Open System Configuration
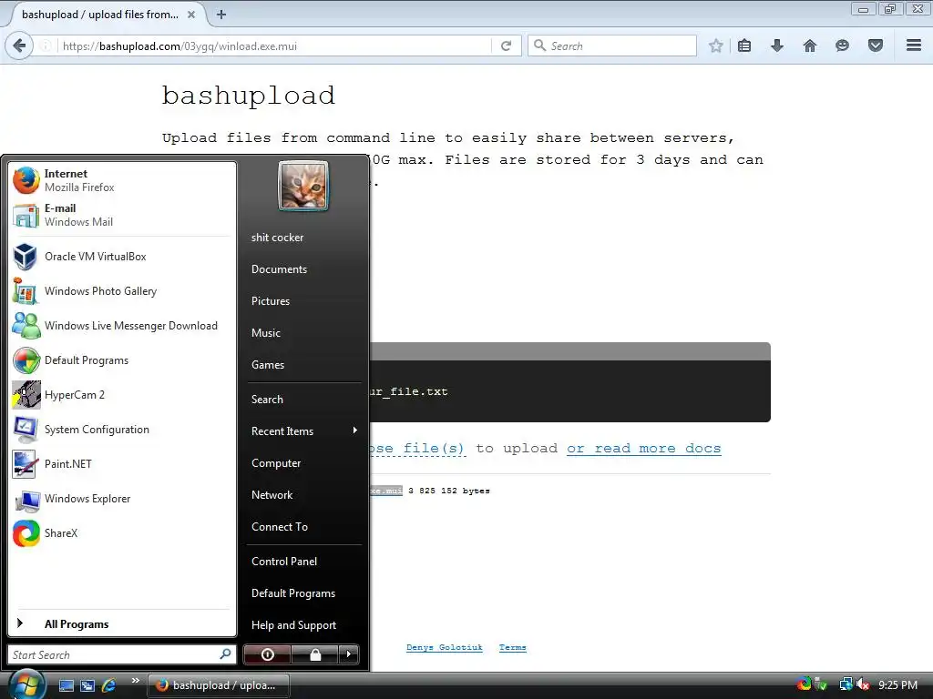933x699 pixels. (x=121, y=430)
